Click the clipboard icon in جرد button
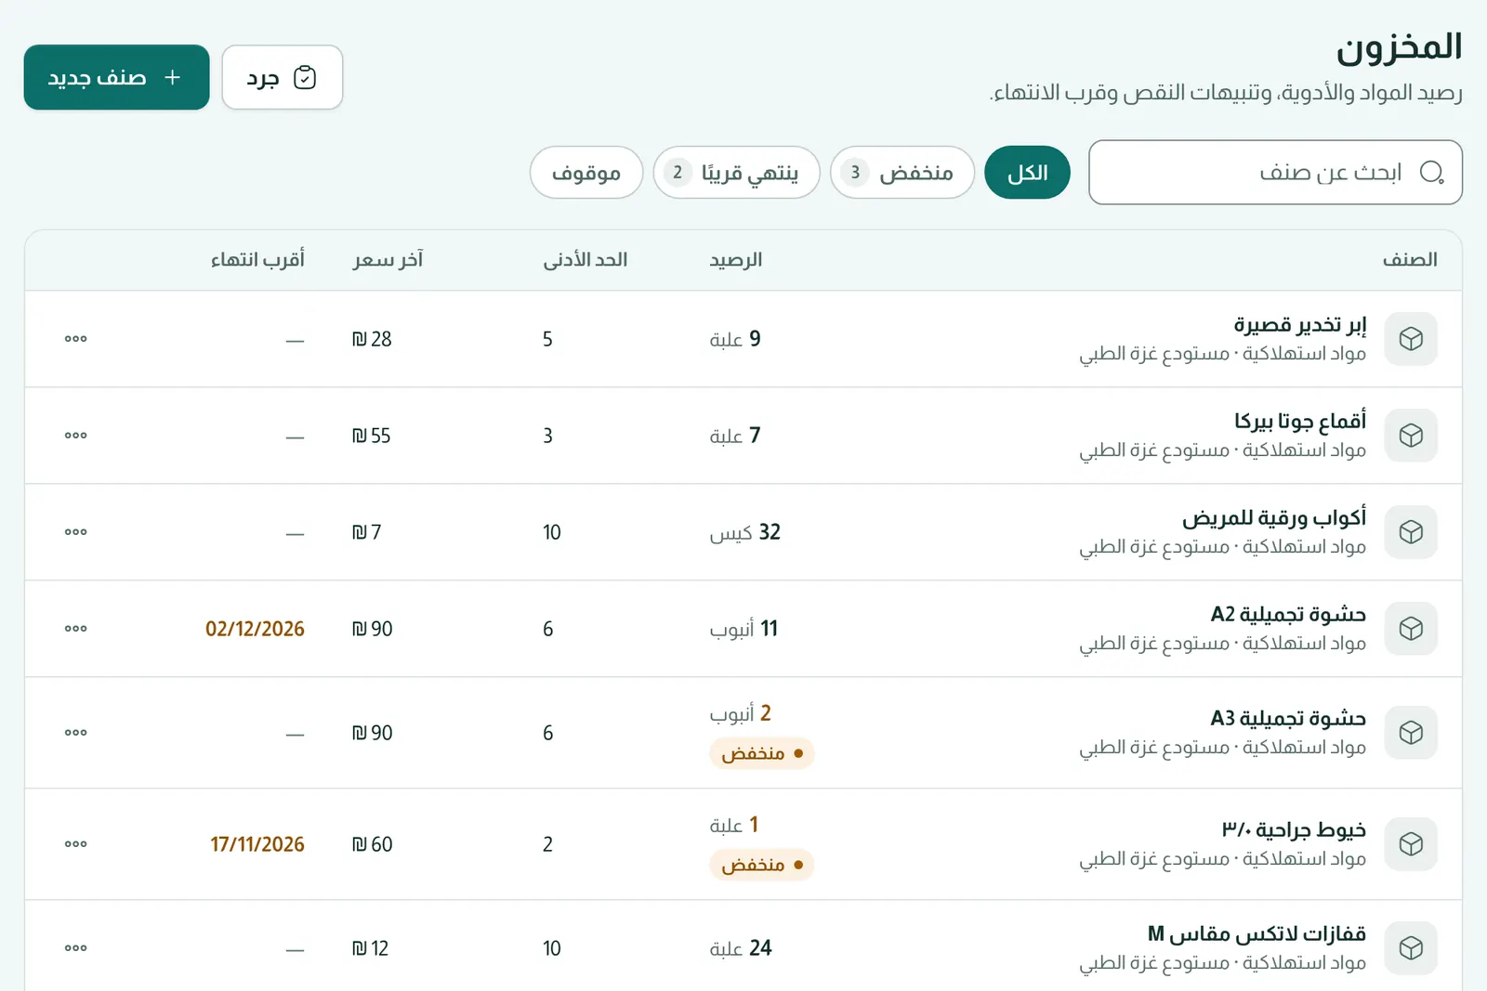Image resolution: width=1487 pixels, height=991 pixels. pyautogui.click(x=305, y=77)
